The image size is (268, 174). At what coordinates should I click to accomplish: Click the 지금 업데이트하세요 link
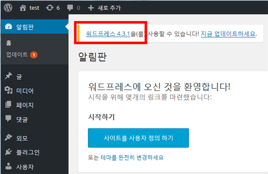228,34
